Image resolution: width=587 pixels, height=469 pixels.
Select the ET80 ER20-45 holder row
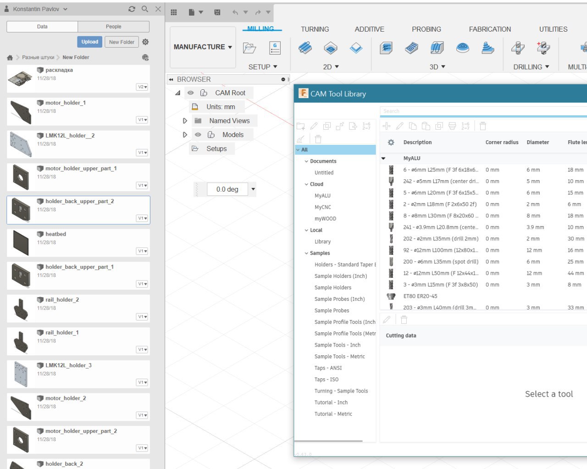tap(484, 296)
